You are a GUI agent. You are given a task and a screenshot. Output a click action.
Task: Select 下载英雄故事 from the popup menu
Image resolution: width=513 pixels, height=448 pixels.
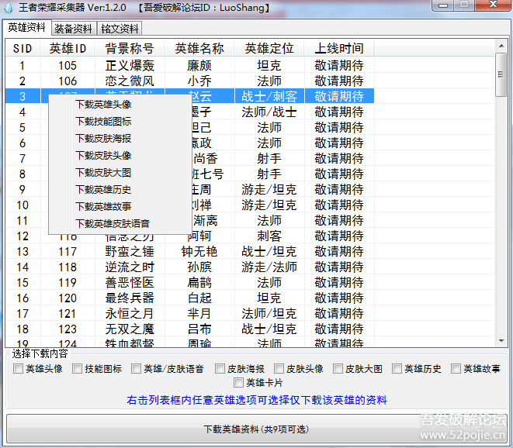tap(103, 206)
